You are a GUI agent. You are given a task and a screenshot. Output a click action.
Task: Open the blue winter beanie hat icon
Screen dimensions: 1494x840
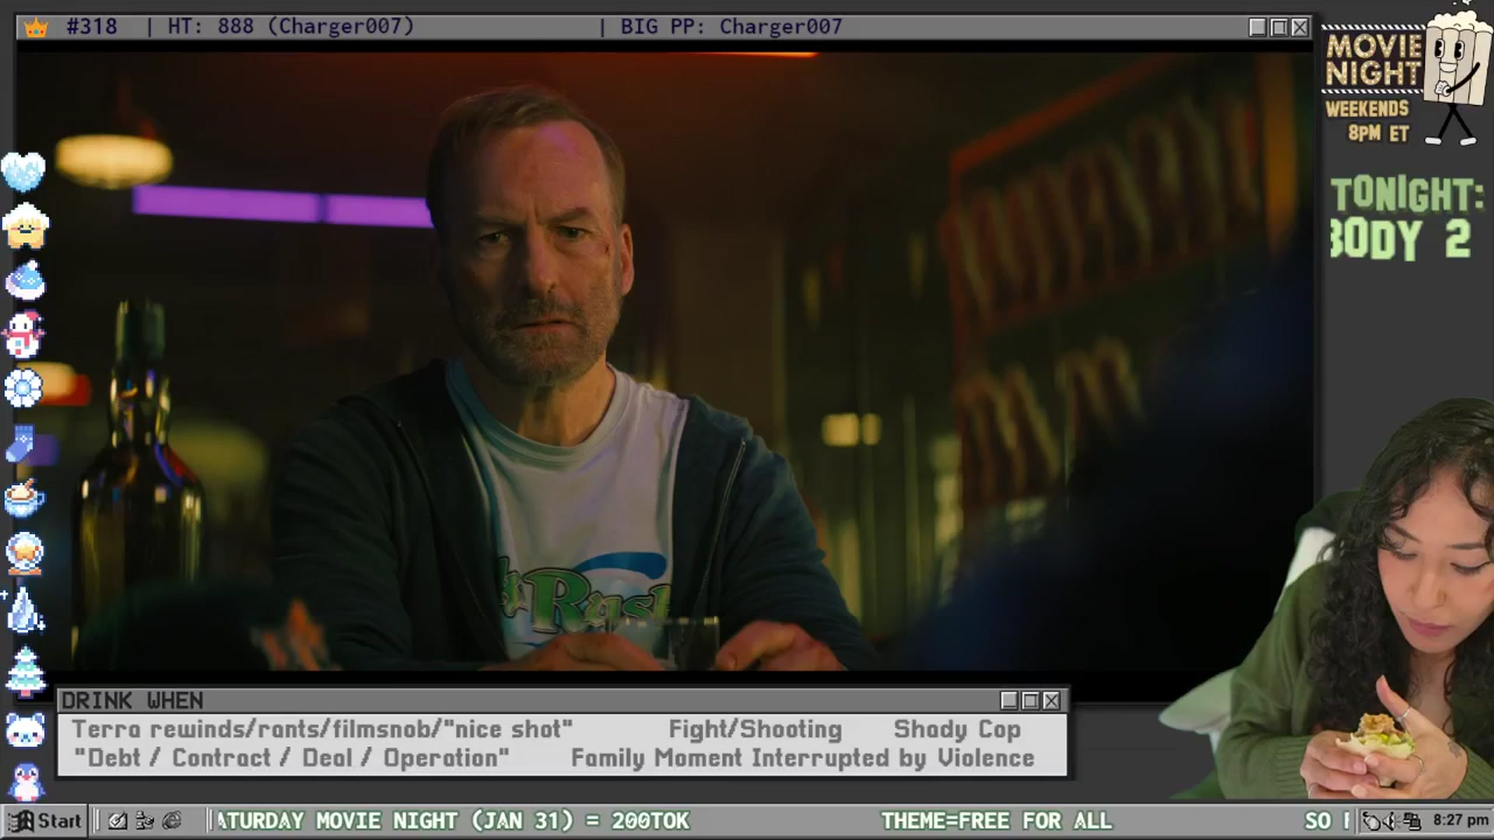[x=25, y=281]
